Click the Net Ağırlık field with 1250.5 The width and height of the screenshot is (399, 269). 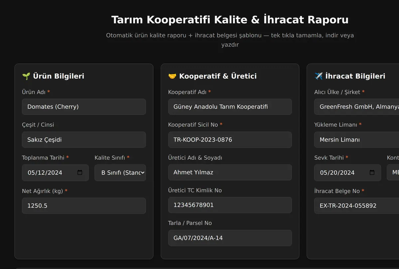point(84,206)
